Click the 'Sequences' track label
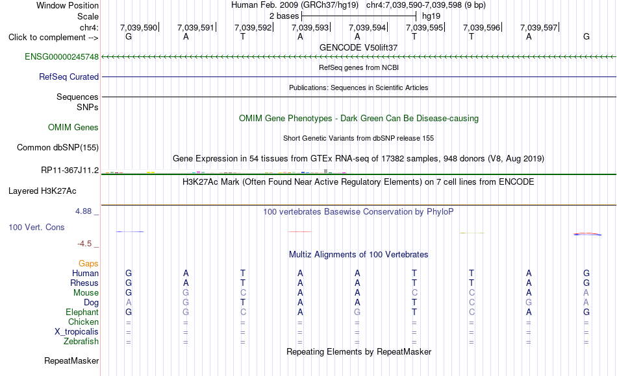617x376 pixels. [x=77, y=97]
